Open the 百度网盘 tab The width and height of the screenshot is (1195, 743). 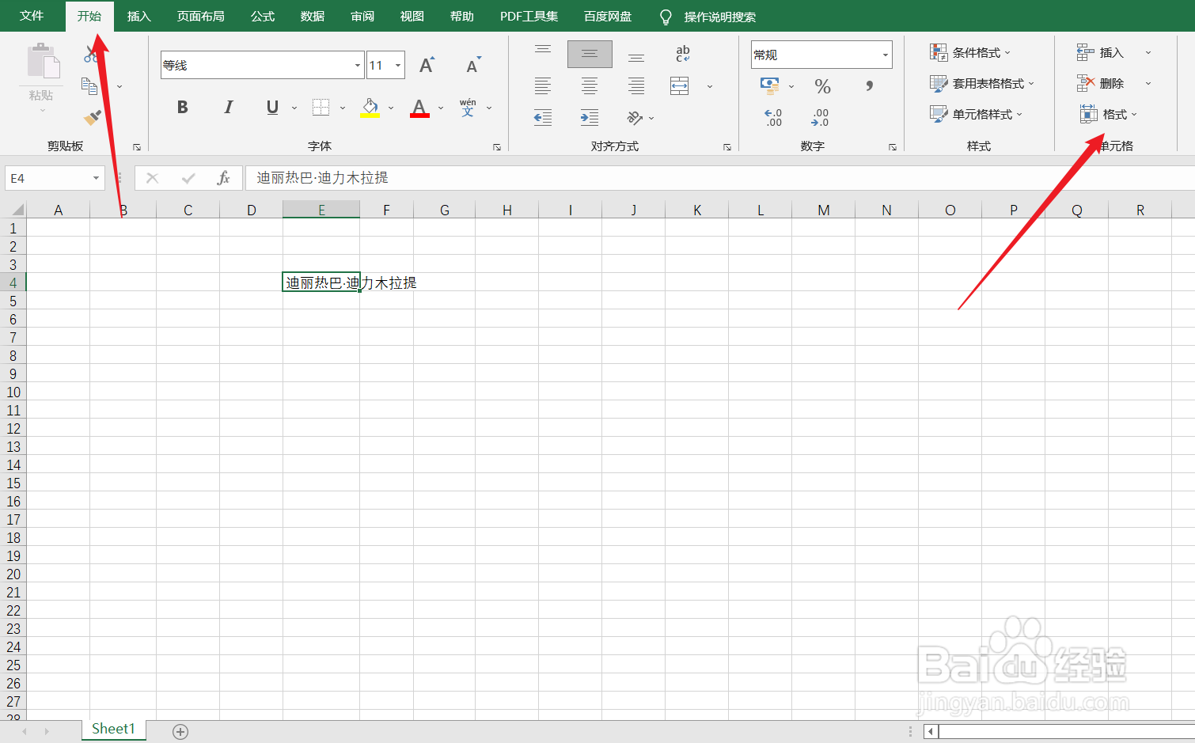pyautogui.click(x=608, y=16)
